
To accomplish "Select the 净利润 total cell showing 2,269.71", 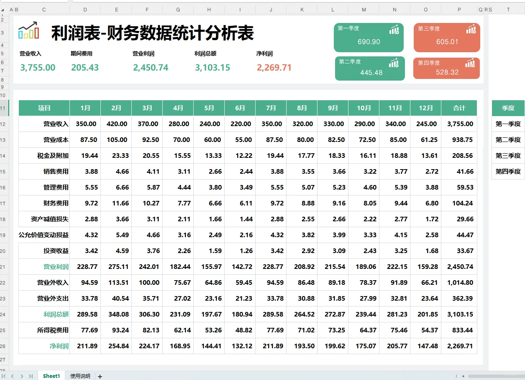I will (x=459, y=346).
